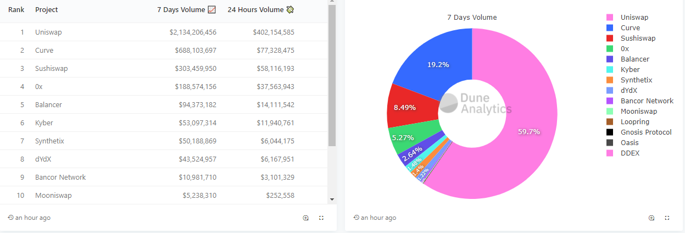The image size is (685, 233).
Task: Click the chart emoji beside 7 Days Volume header
Action: tap(212, 10)
